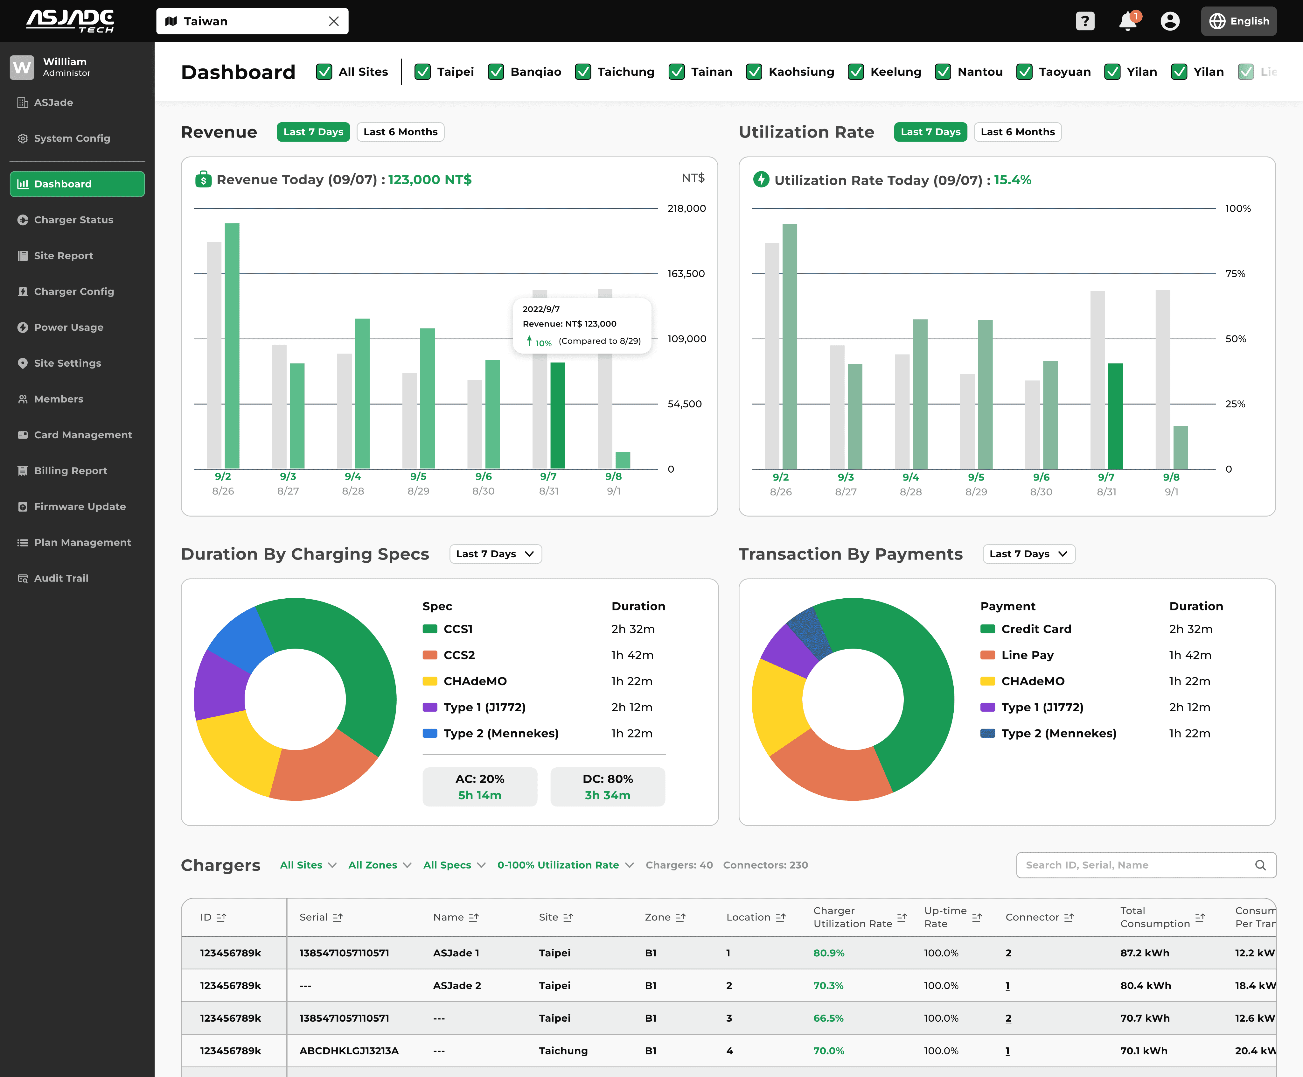Click the help question mark icon
The width and height of the screenshot is (1303, 1077).
point(1085,21)
